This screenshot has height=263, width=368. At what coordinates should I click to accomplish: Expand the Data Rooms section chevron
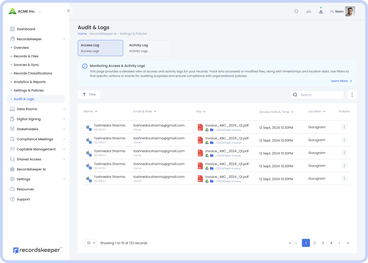pyautogui.click(x=64, y=109)
